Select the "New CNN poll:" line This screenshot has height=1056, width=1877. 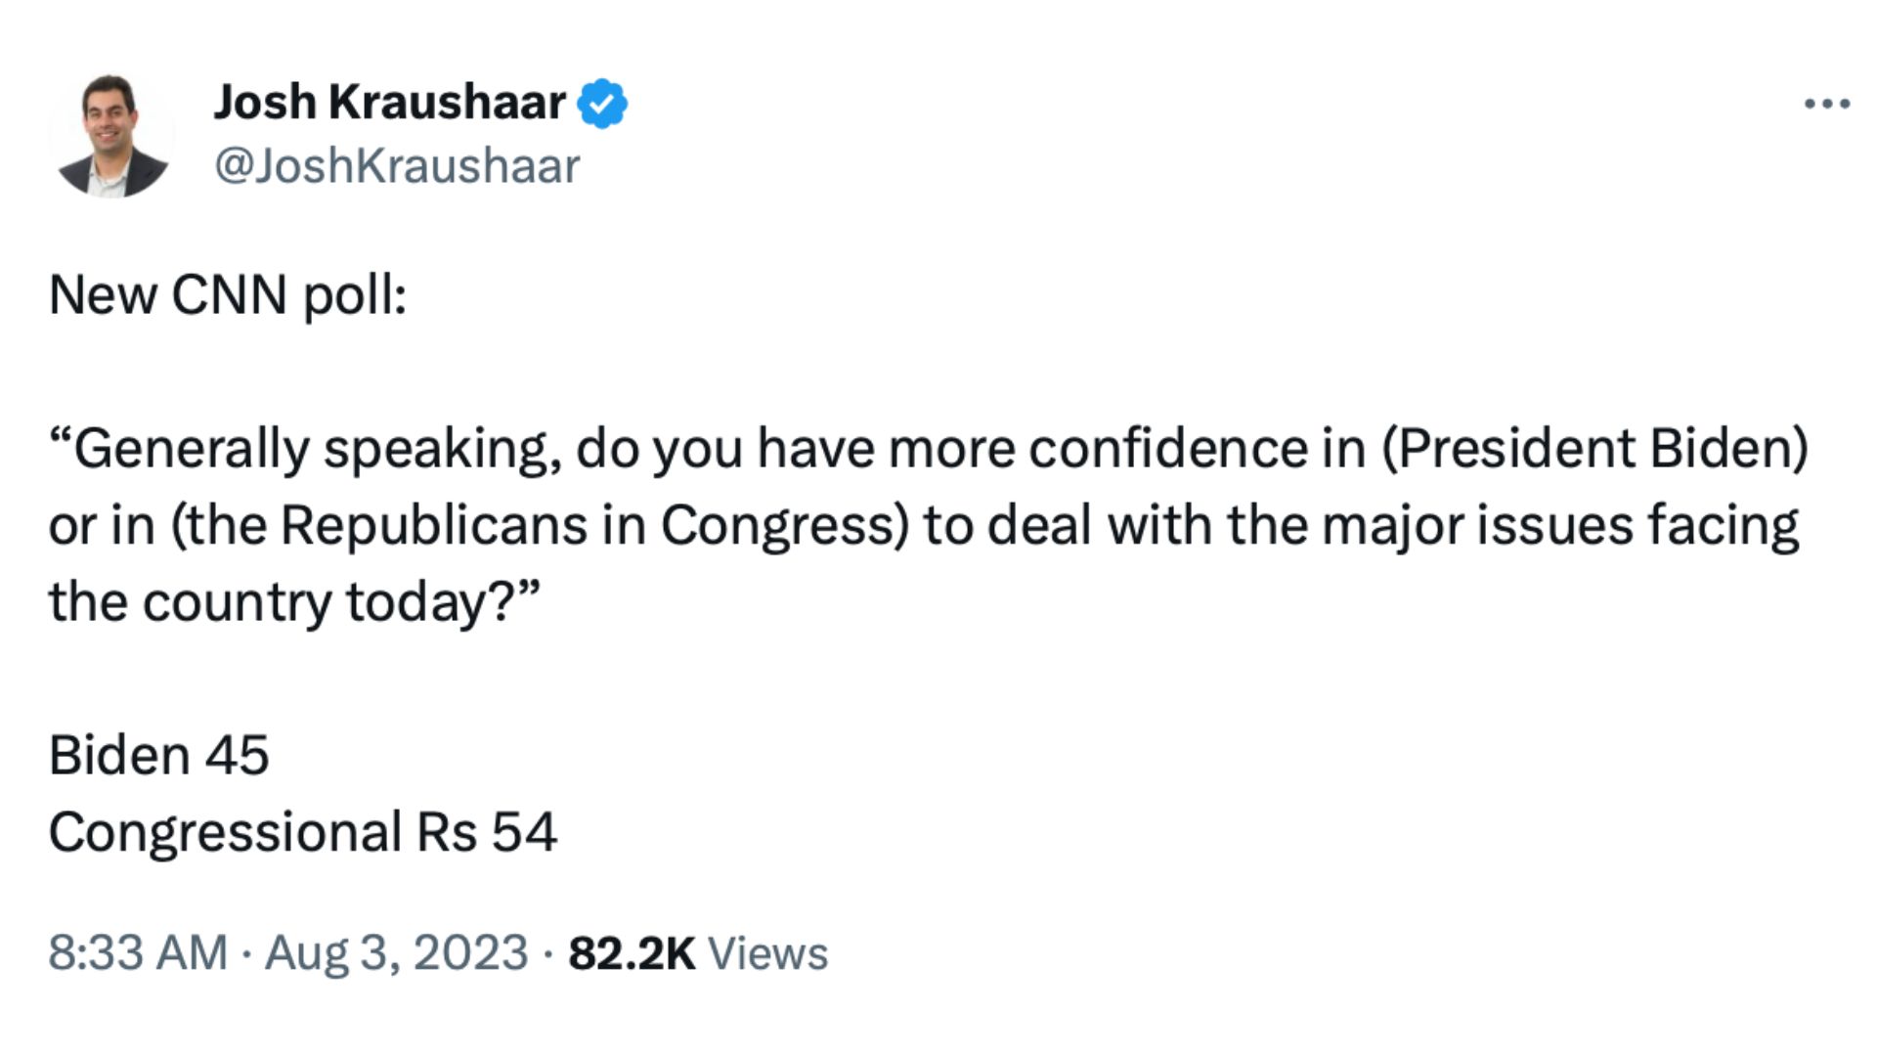point(227,294)
